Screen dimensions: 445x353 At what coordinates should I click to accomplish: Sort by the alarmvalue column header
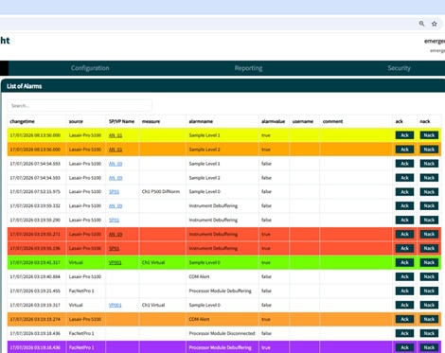coord(273,121)
